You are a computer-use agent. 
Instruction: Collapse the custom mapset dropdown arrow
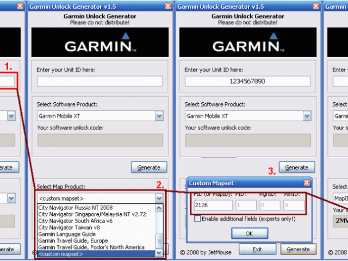(x=159, y=198)
